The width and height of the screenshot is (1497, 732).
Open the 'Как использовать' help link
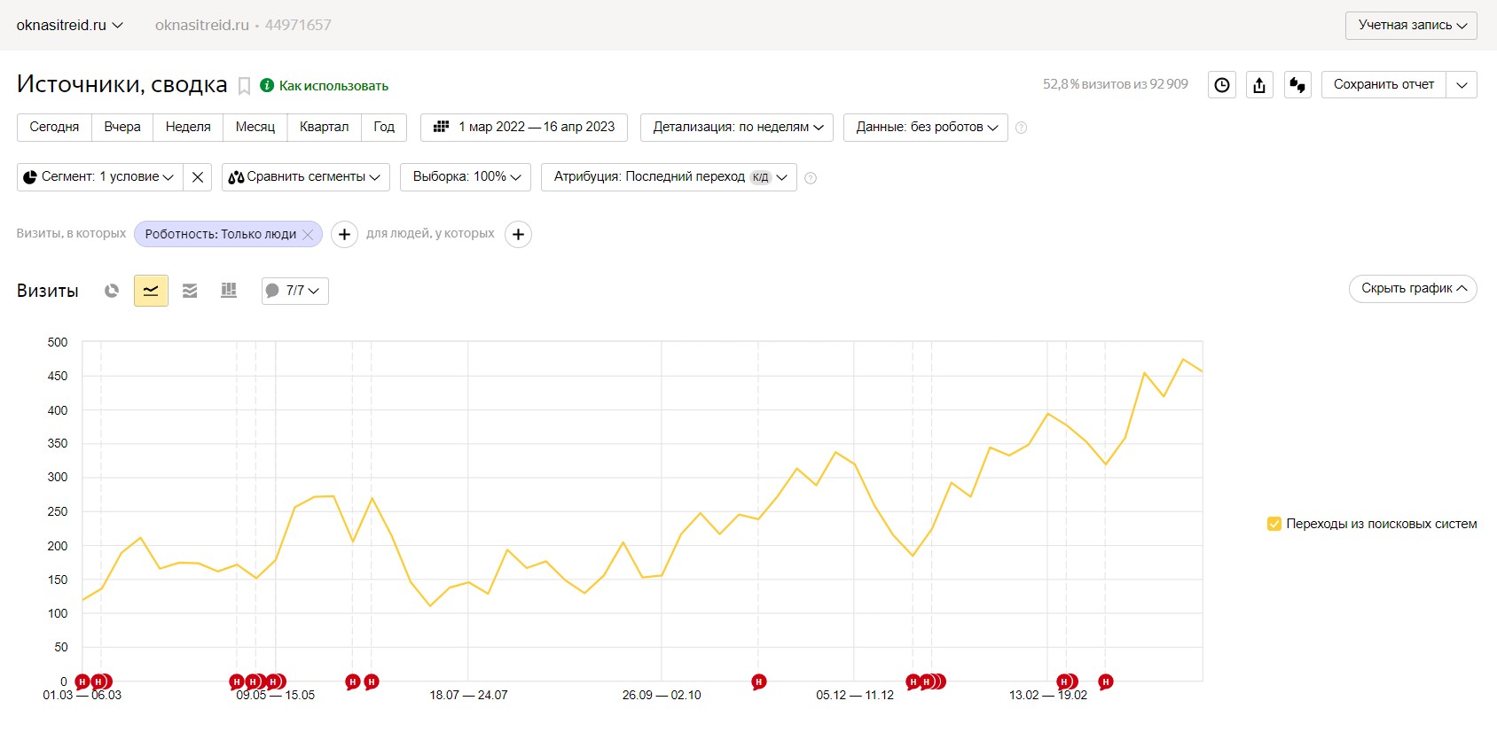click(333, 86)
